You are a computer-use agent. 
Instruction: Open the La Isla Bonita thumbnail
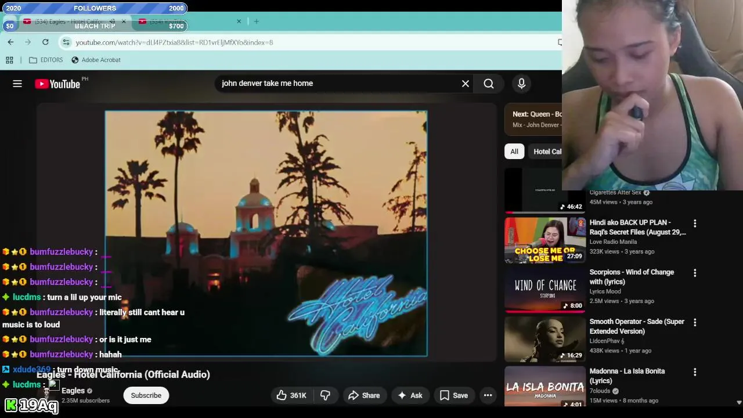545,386
